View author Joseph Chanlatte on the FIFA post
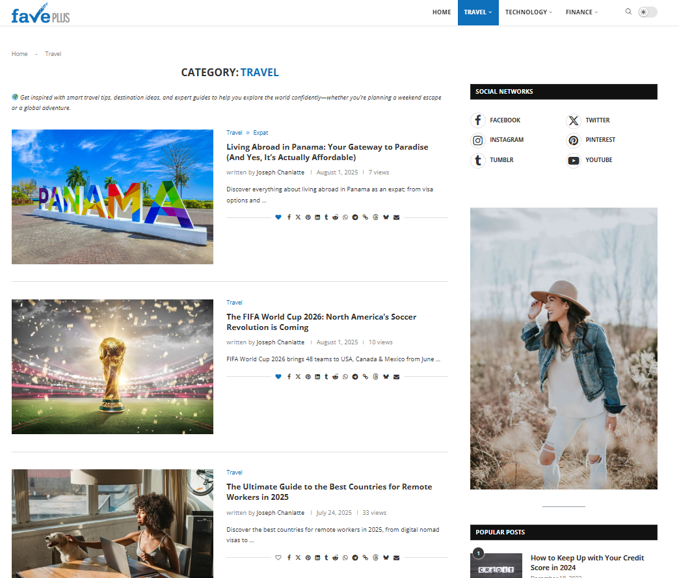 click(280, 342)
